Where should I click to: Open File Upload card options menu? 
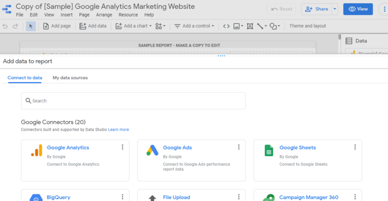238,197
